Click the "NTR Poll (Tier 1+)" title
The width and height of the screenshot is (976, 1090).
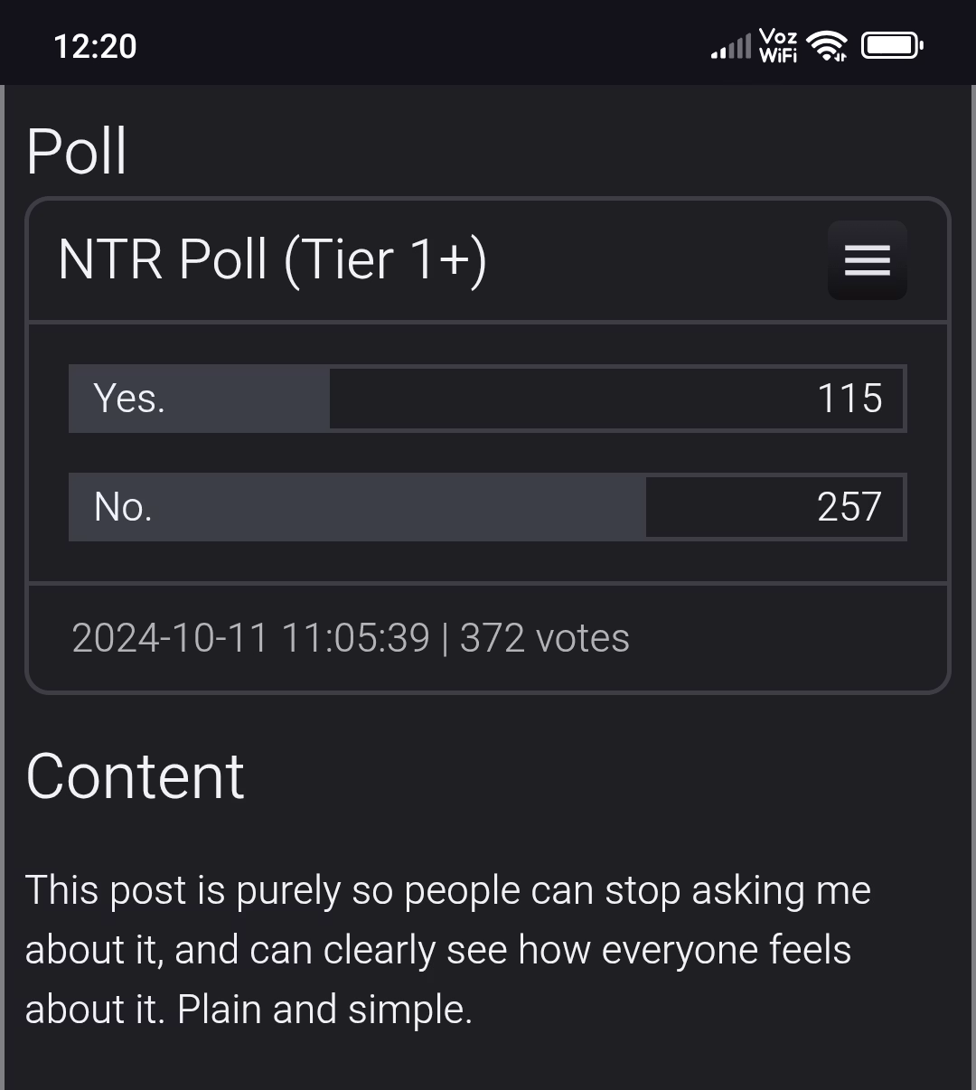point(272,260)
